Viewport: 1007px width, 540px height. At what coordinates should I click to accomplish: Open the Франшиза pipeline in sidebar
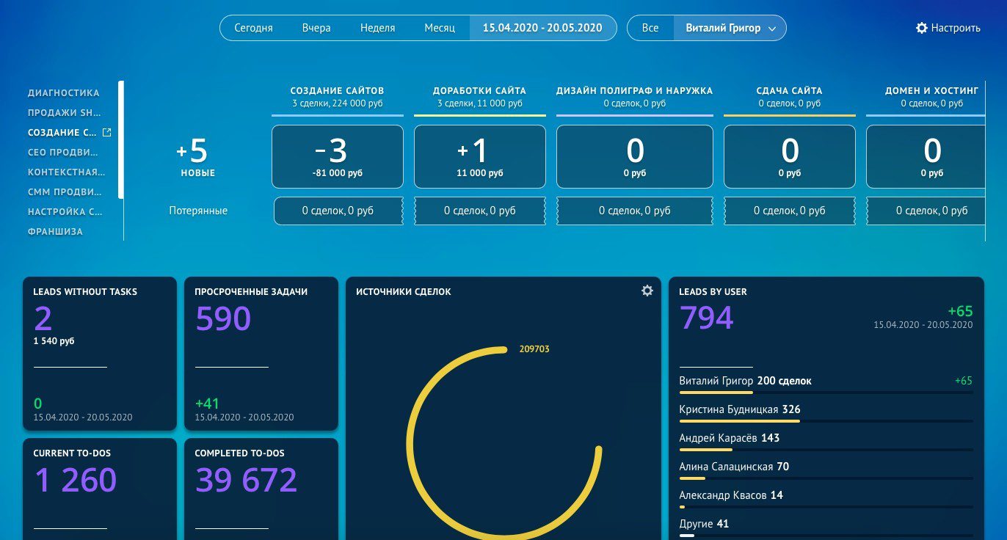55,232
